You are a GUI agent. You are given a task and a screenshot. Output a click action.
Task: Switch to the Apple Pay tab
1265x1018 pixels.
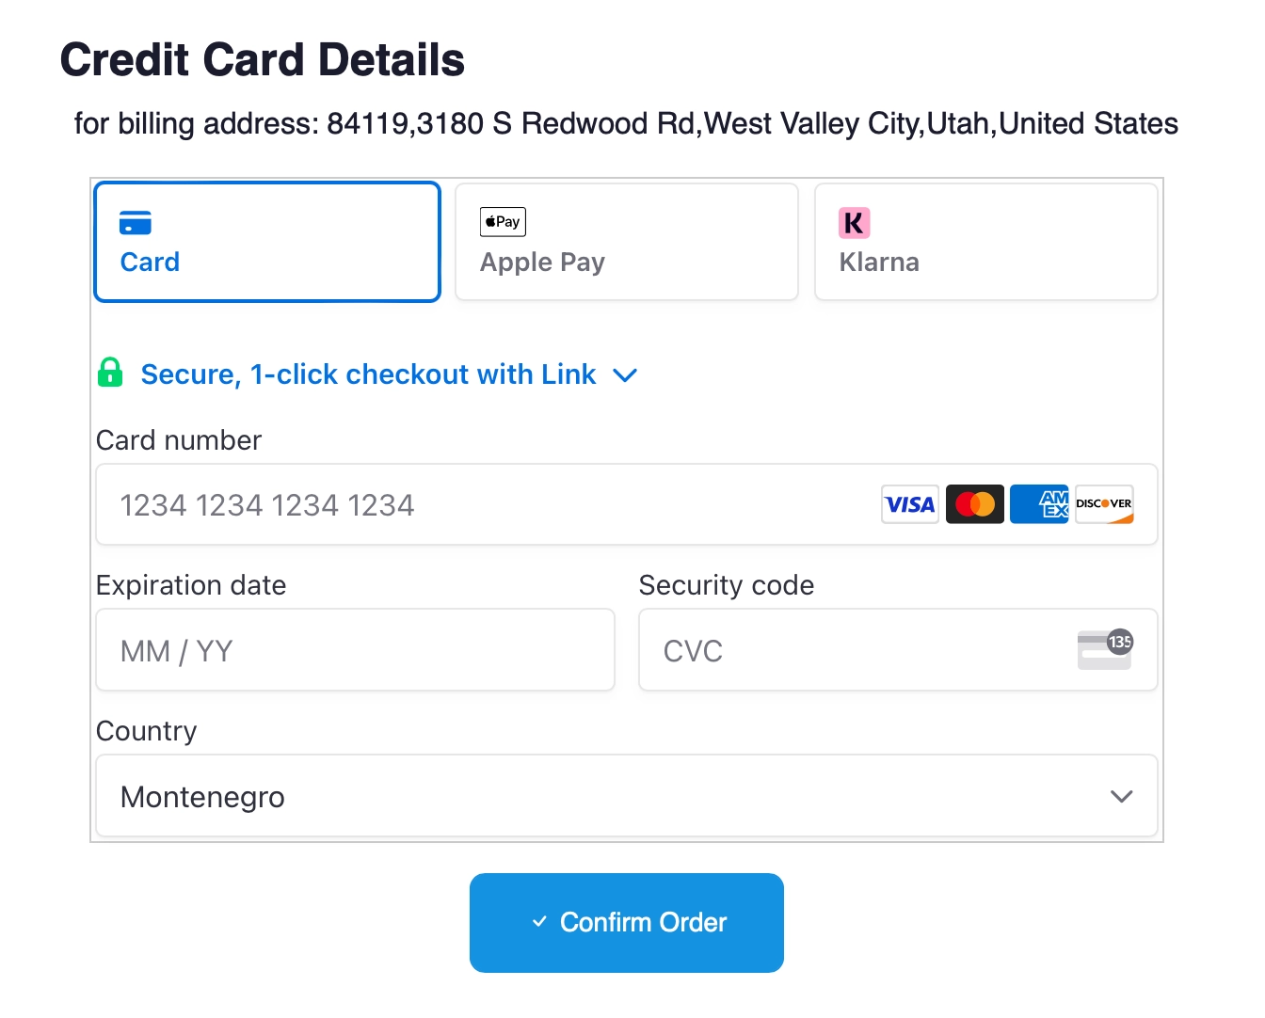627,242
